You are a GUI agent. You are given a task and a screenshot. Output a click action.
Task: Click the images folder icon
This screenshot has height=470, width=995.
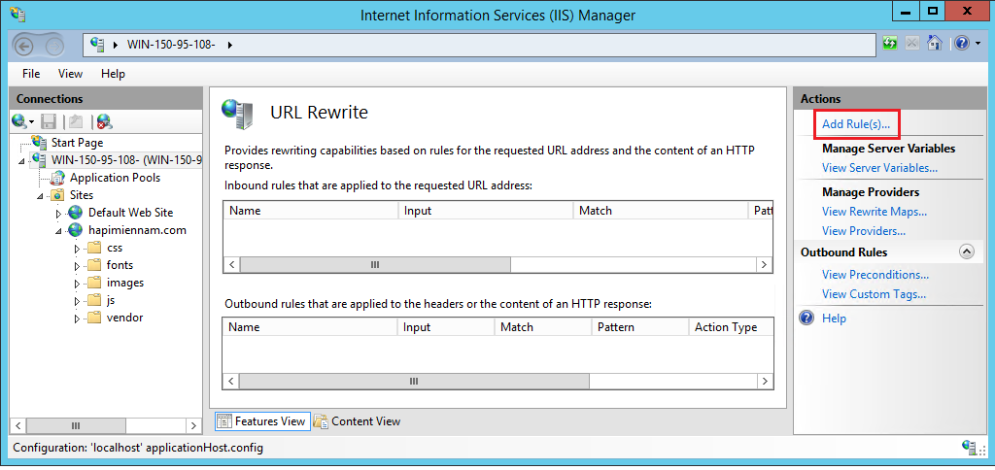[x=94, y=283]
